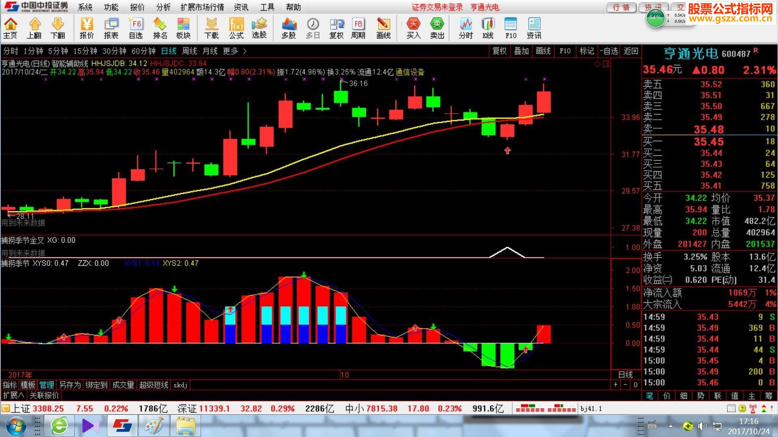778x437 pixels.
Task: Click the 上翻 page-up arrow icon
Action: point(34,28)
